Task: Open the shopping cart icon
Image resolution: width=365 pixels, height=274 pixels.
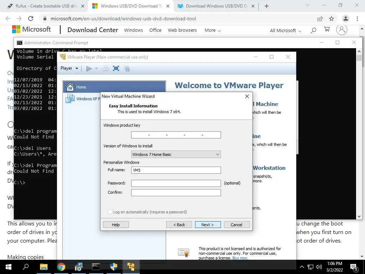Action: (327, 29)
